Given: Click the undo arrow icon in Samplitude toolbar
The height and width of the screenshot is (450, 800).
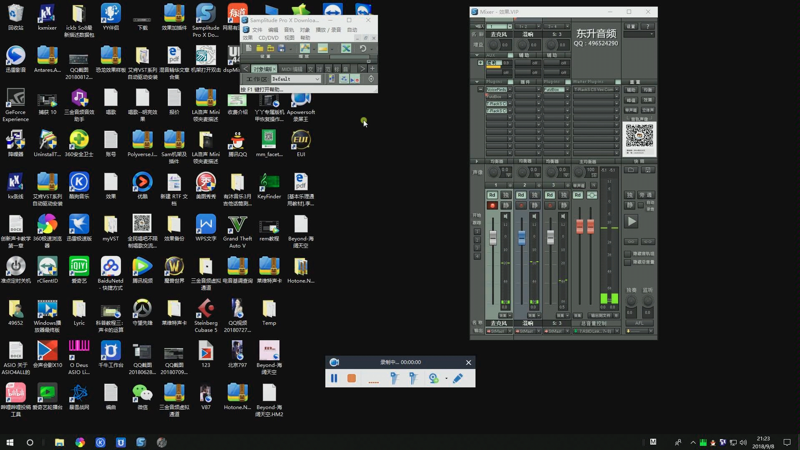Looking at the screenshot, I should point(363,48).
